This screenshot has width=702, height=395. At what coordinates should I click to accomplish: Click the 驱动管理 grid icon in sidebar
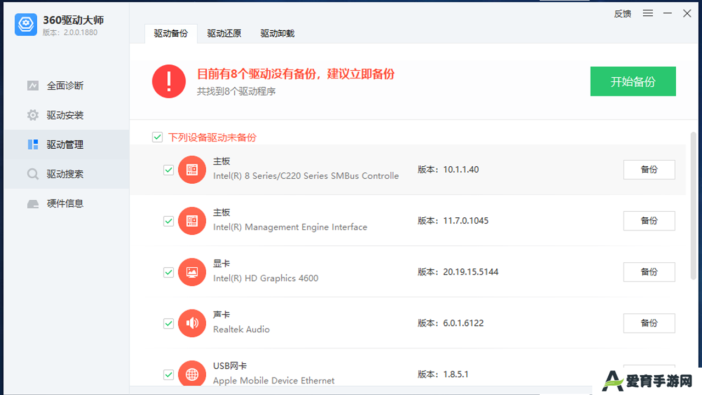click(x=33, y=145)
